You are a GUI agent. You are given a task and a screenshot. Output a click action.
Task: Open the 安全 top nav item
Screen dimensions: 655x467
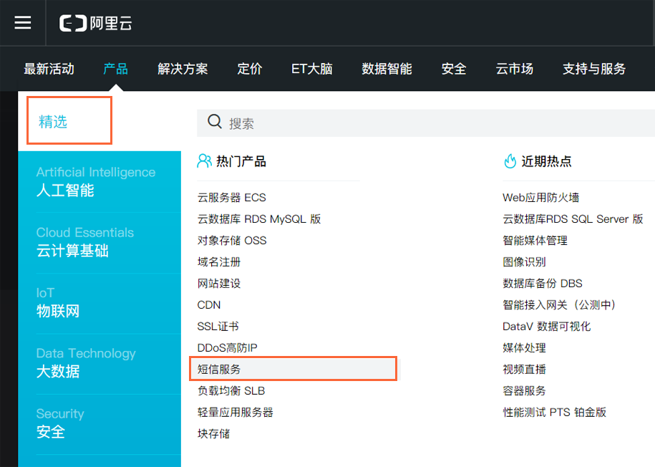454,69
